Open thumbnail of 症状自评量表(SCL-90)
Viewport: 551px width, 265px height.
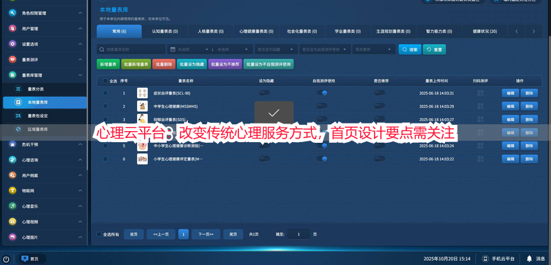143,93
